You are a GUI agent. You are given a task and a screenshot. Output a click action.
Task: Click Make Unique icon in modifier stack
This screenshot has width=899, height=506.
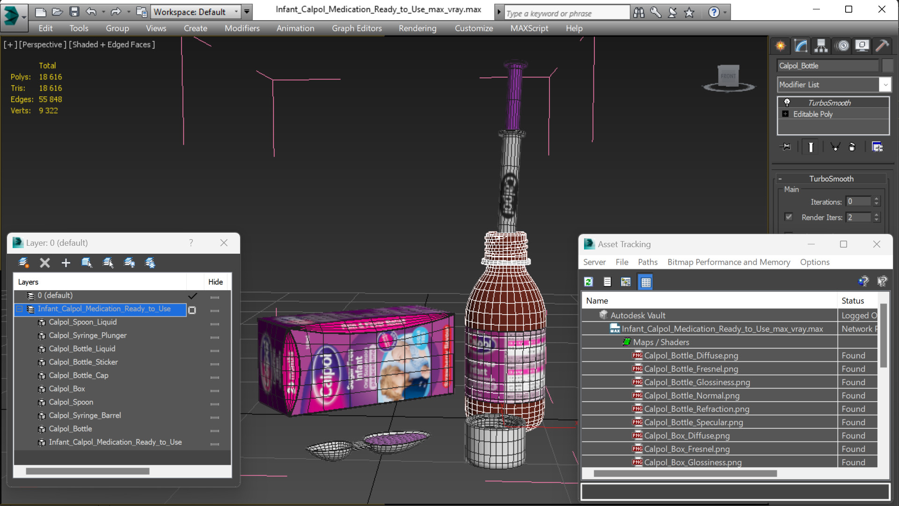[835, 147]
